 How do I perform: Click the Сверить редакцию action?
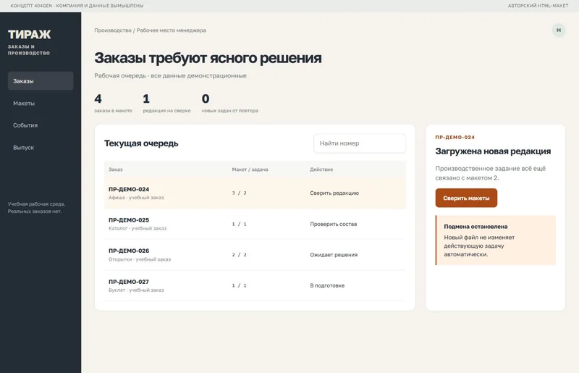[334, 193]
